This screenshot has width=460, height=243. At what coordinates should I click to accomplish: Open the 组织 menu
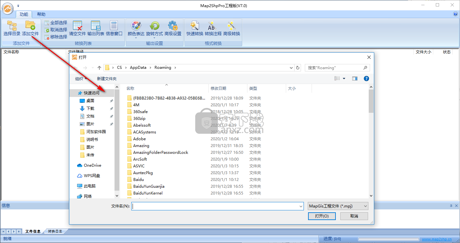[81, 79]
